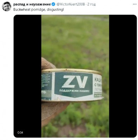138x140 pixels.
Task: Visit the @VictorKvert2008 handle link
Action: tap(71, 5)
